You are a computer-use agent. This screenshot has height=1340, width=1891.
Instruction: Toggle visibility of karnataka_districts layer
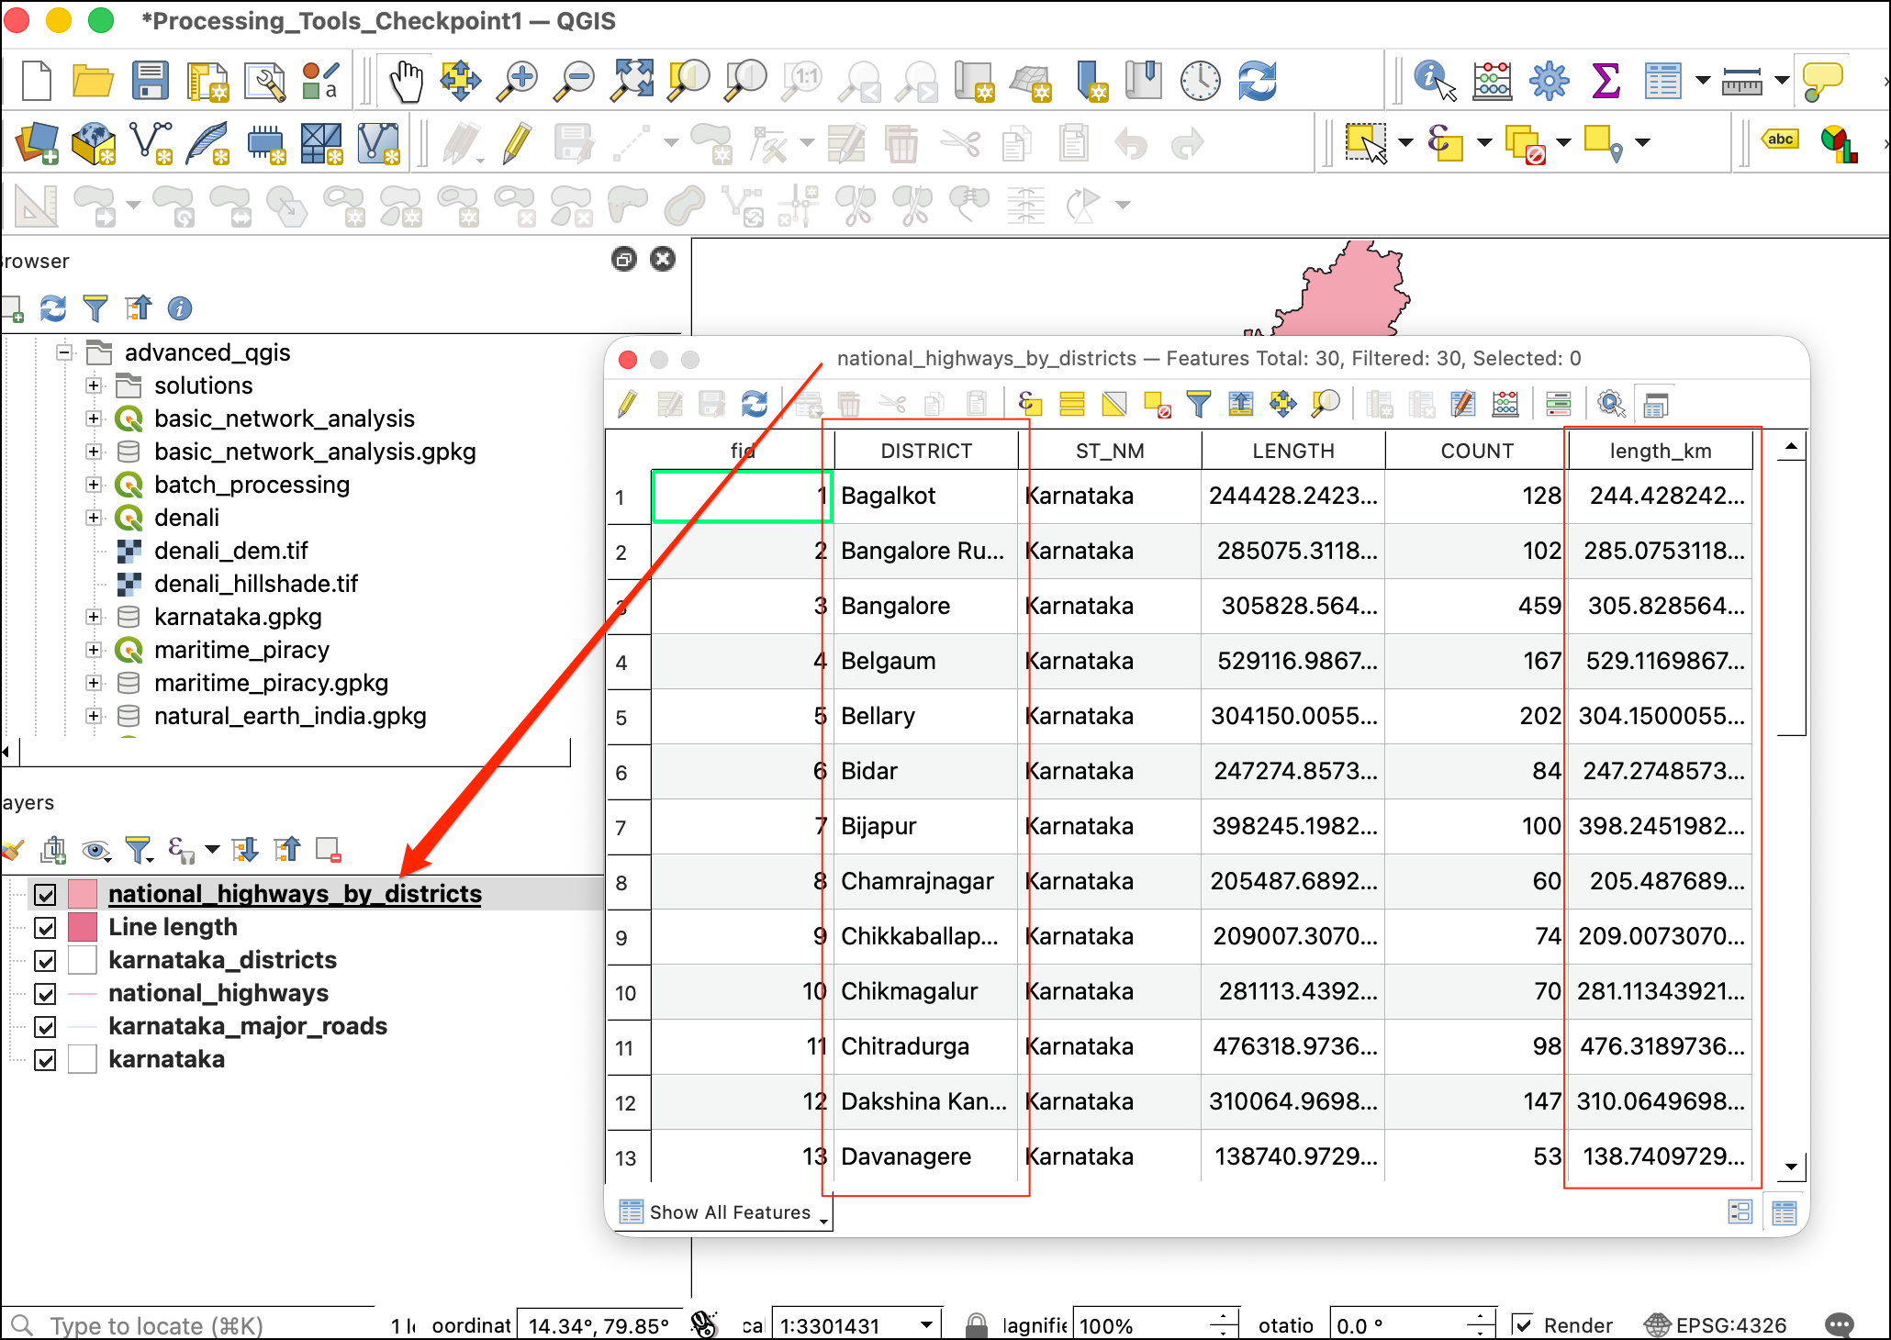(x=45, y=961)
